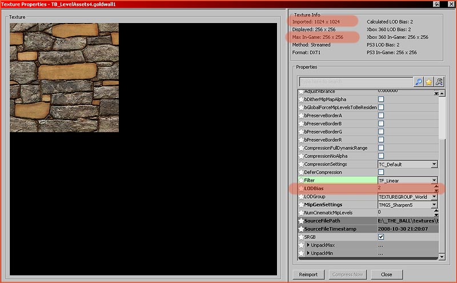Increase LODBias with the up spinner arrow
Viewport: 457px width, 283px height.
pos(436,186)
